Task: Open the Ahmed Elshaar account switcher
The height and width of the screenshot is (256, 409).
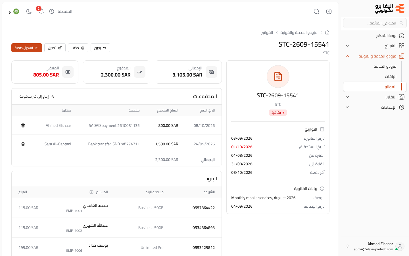Action: (x=375, y=246)
